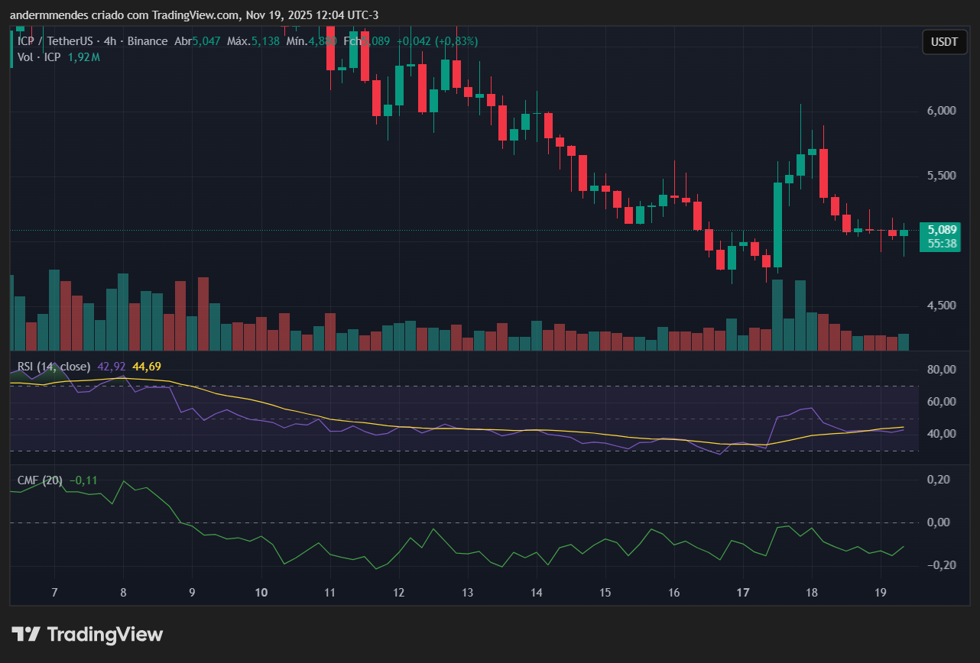Click the USDT currency button
The height and width of the screenshot is (663, 980).
point(944,42)
